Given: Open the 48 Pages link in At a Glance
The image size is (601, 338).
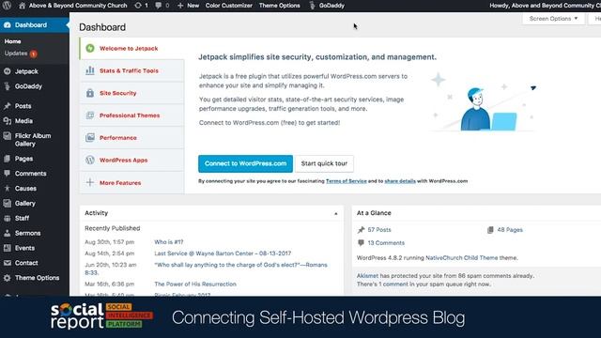Looking at the screenshot, I should pos(510,230).
